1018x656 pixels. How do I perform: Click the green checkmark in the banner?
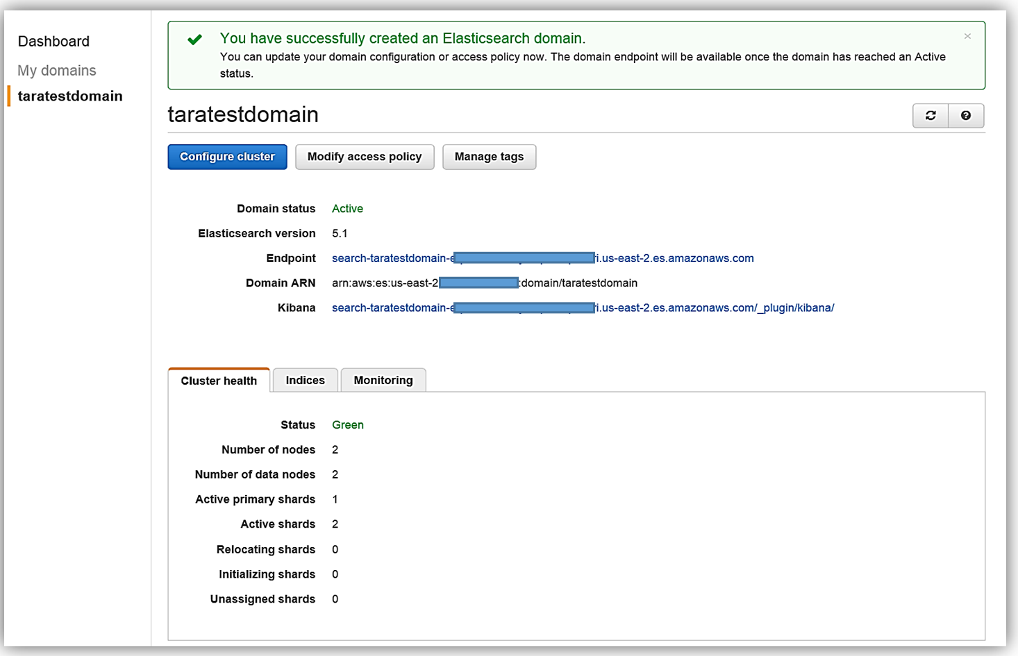pyautogui.click(x=195, y=40)
